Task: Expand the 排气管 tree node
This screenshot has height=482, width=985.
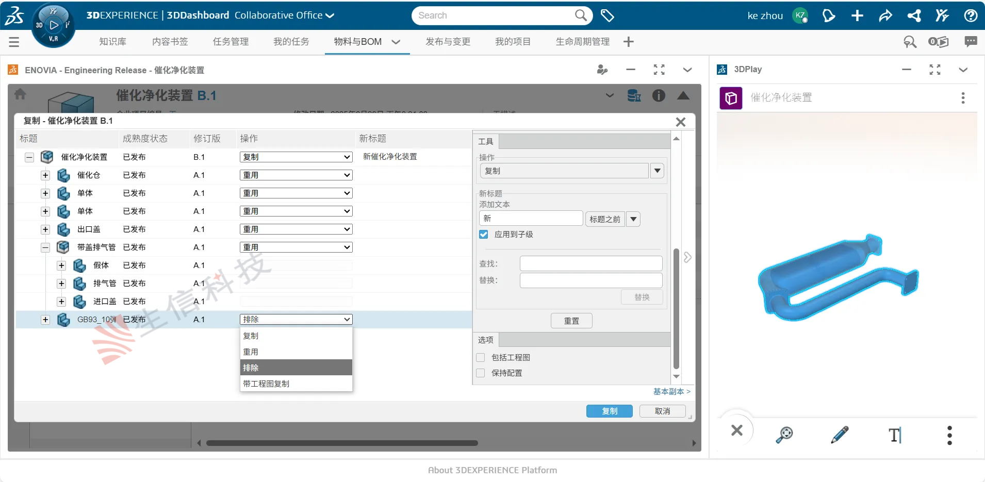Action: tap(61, 284)
